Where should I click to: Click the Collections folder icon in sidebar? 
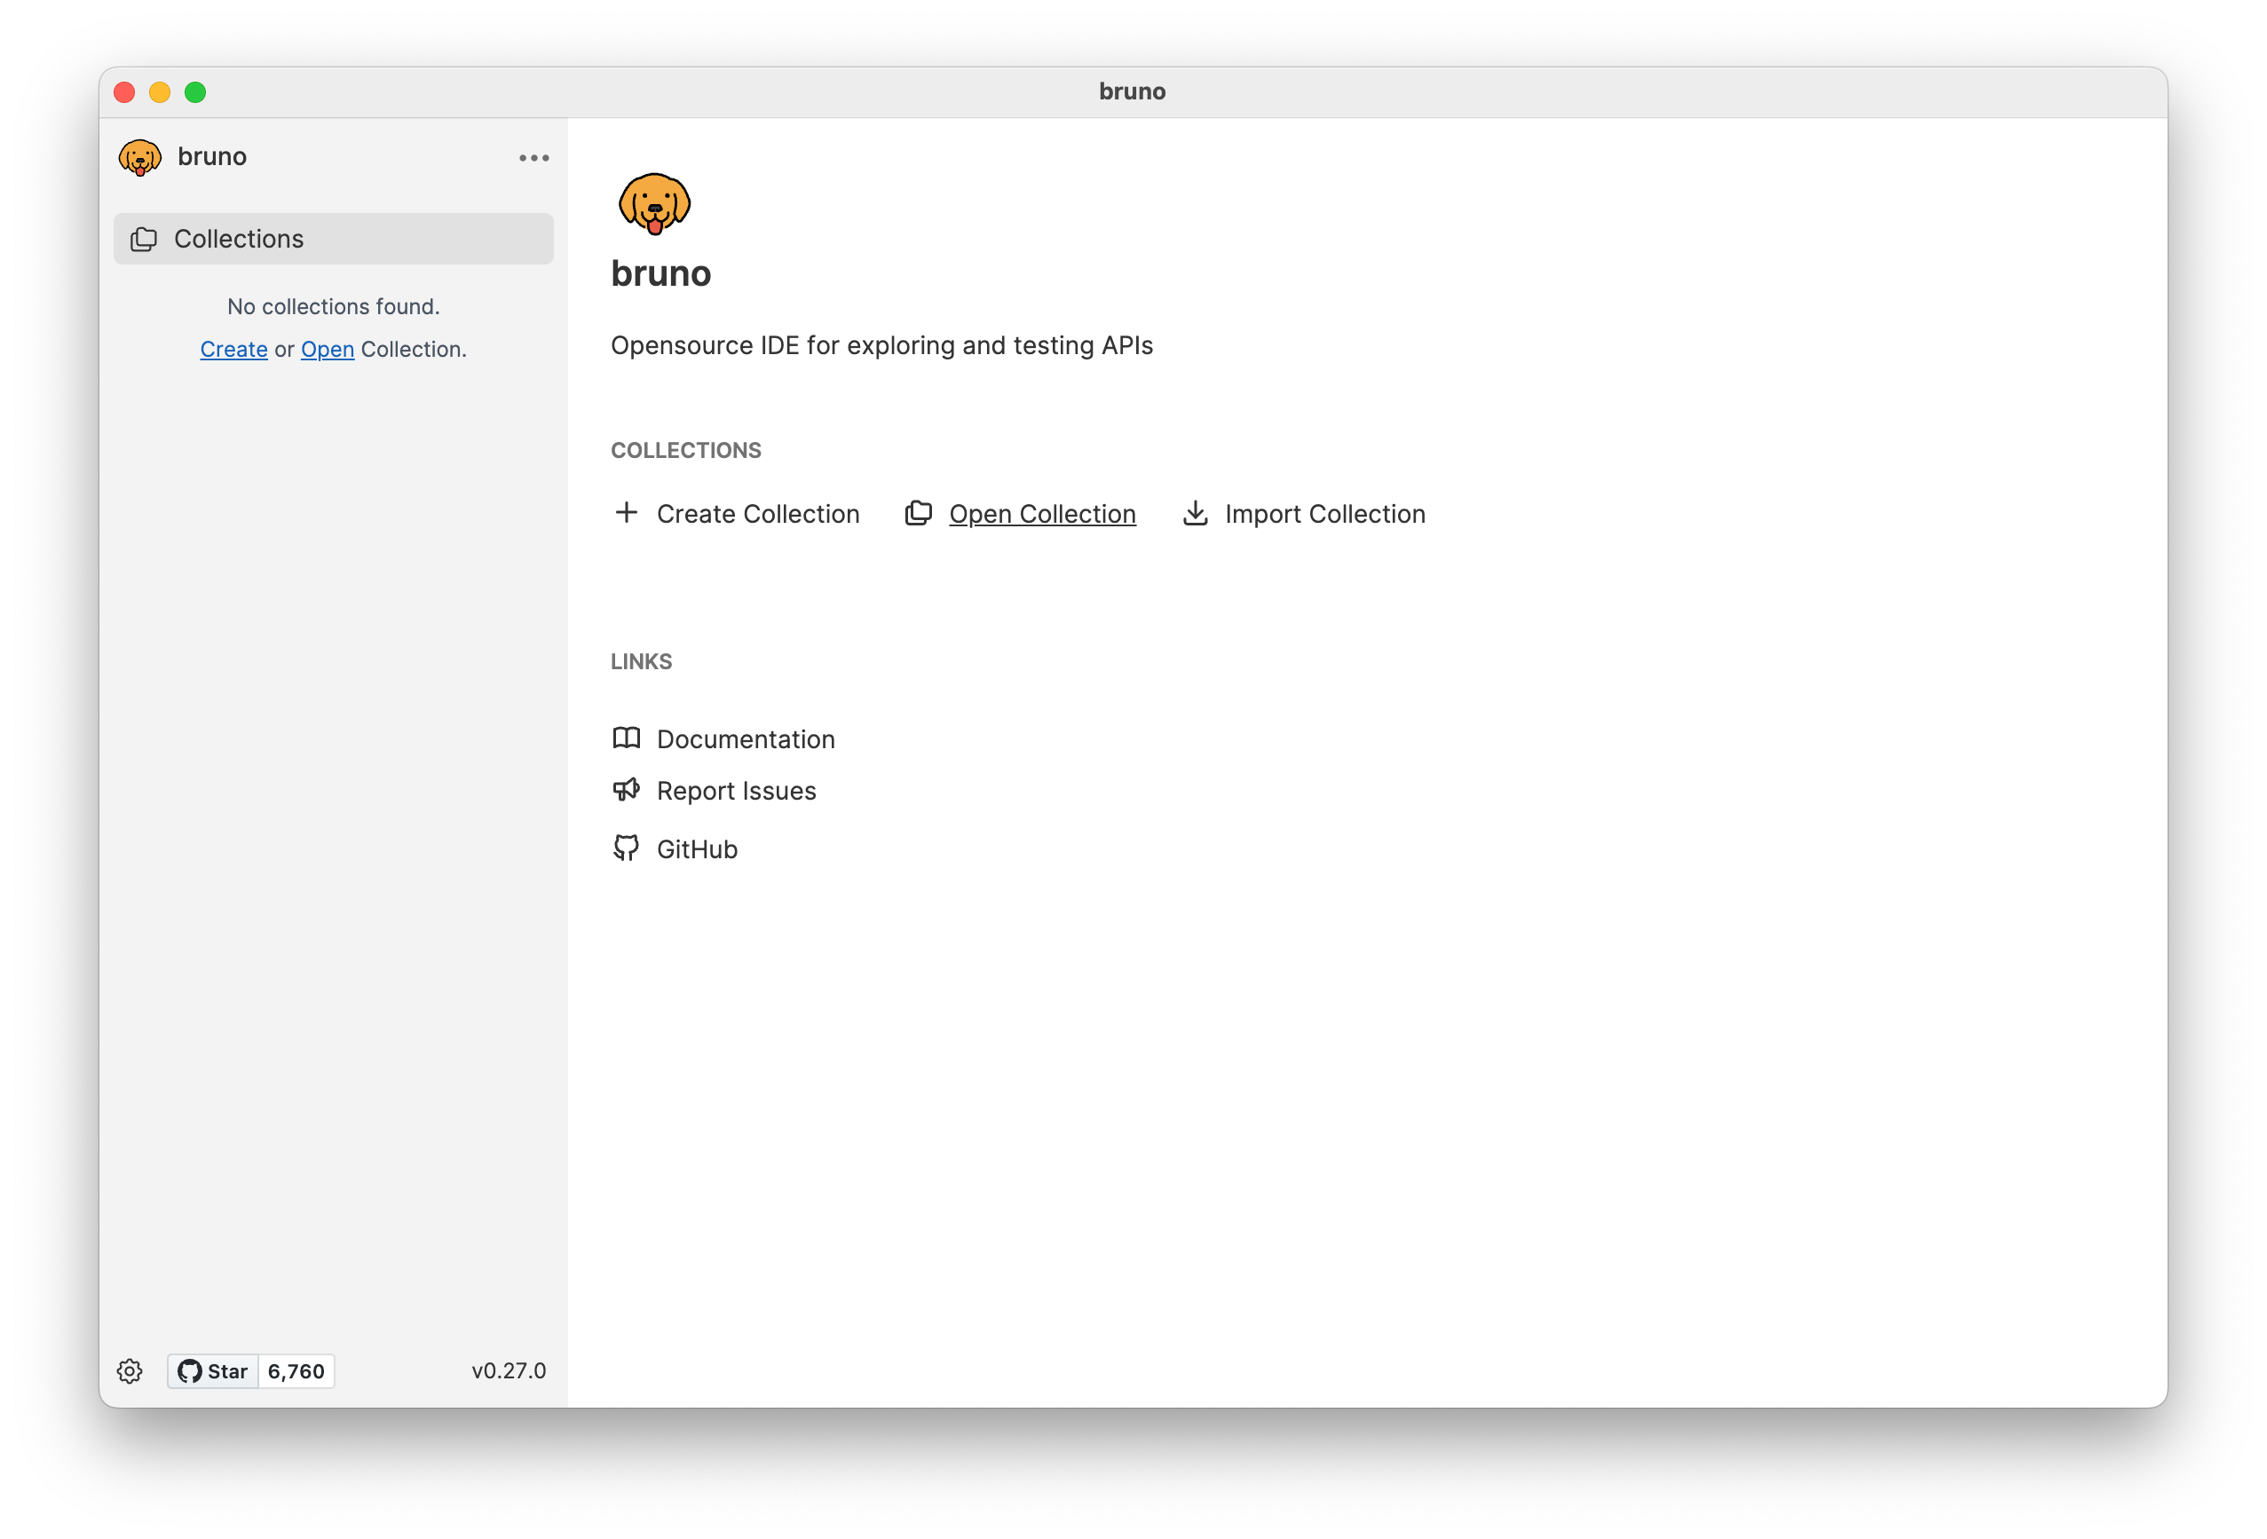tap(145, 239)
